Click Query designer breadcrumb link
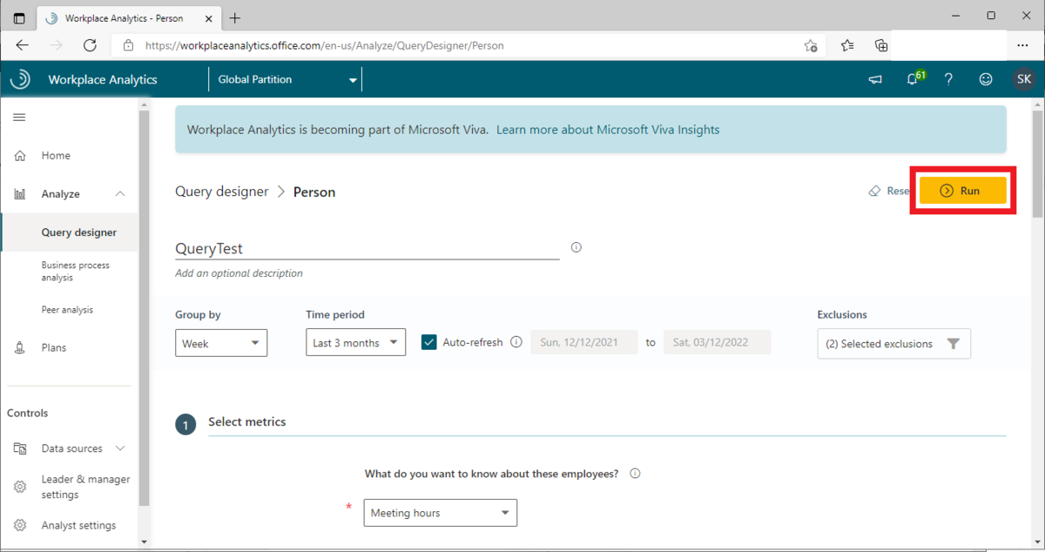 pos(222,192)
